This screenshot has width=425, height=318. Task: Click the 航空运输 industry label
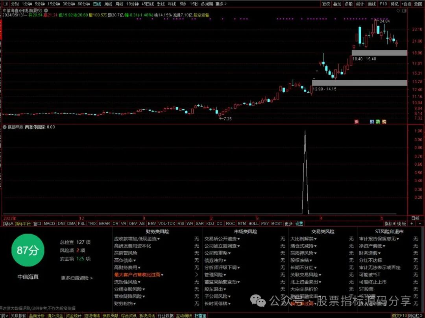click(201, 15)
